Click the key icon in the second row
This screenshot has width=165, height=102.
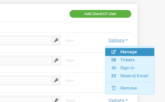[x=56, y=60]
